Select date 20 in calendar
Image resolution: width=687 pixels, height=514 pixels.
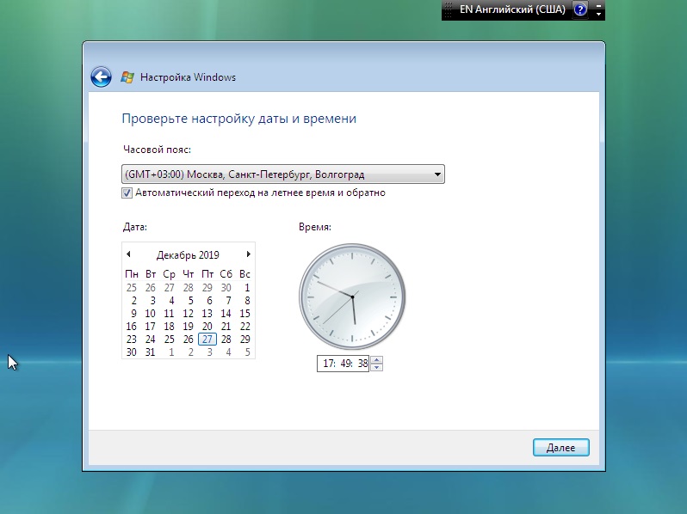pos(207,327)
